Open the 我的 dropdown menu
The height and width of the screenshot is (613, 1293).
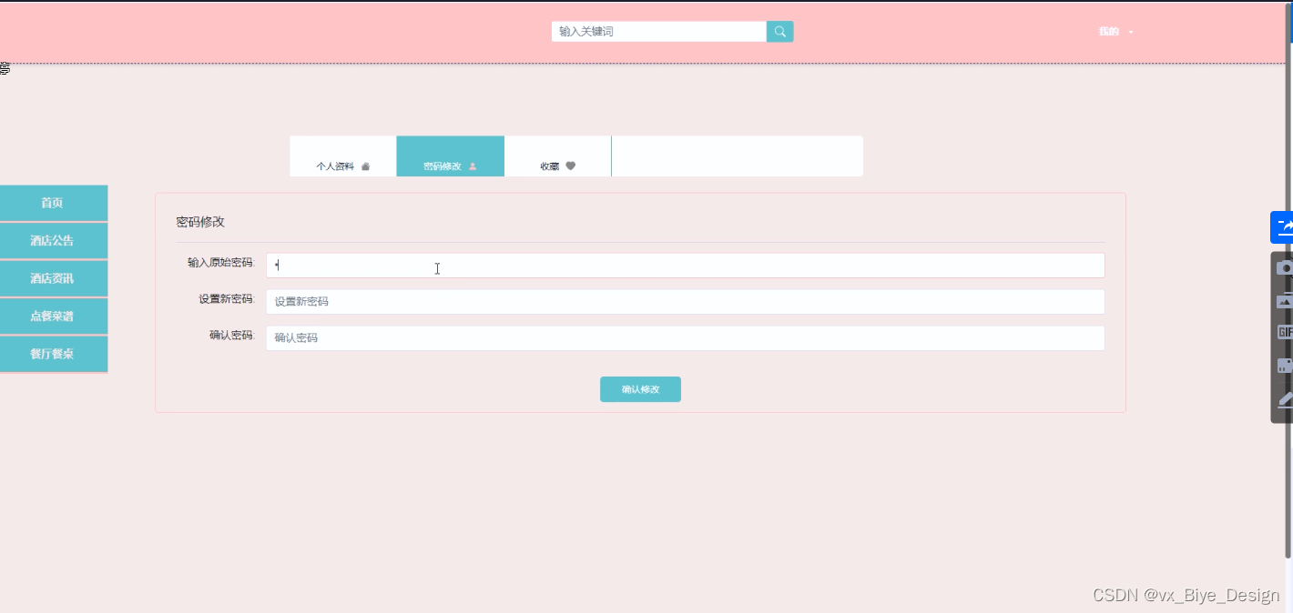coord(1115,32)
